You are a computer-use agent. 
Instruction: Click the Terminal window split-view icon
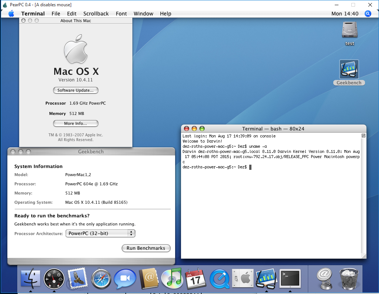[x=363, y=136]
